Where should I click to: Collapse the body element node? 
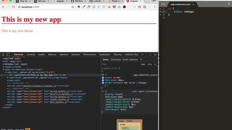[3, 70]
